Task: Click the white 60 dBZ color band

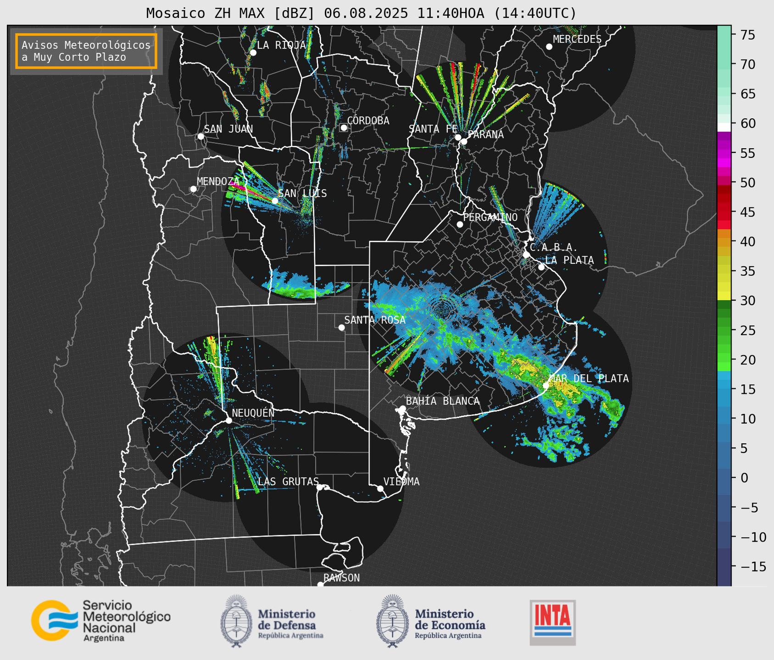Action: (724, 127)
